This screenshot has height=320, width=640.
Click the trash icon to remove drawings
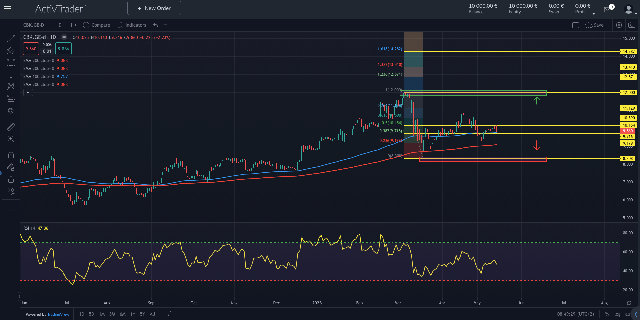coord(11,208)
